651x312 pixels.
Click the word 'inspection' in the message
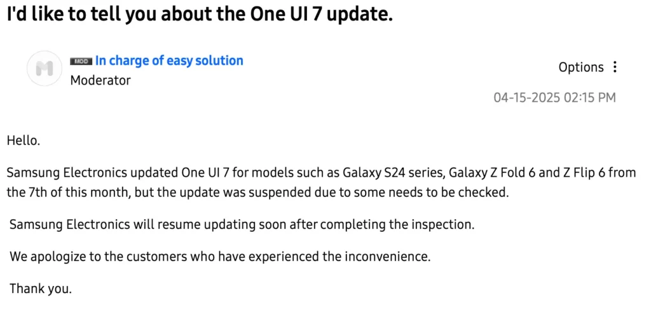tap(442, 225)
